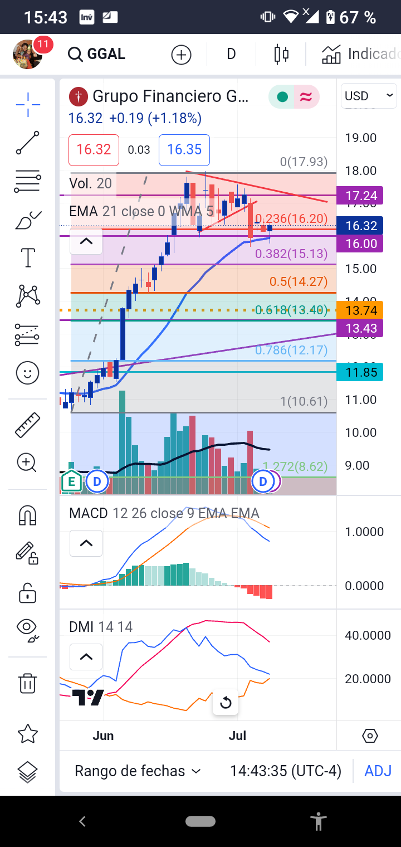This screenshot has height=847, width=401.
Task: Open the Rango de fechas dropdown
Action: click(138, 771)
